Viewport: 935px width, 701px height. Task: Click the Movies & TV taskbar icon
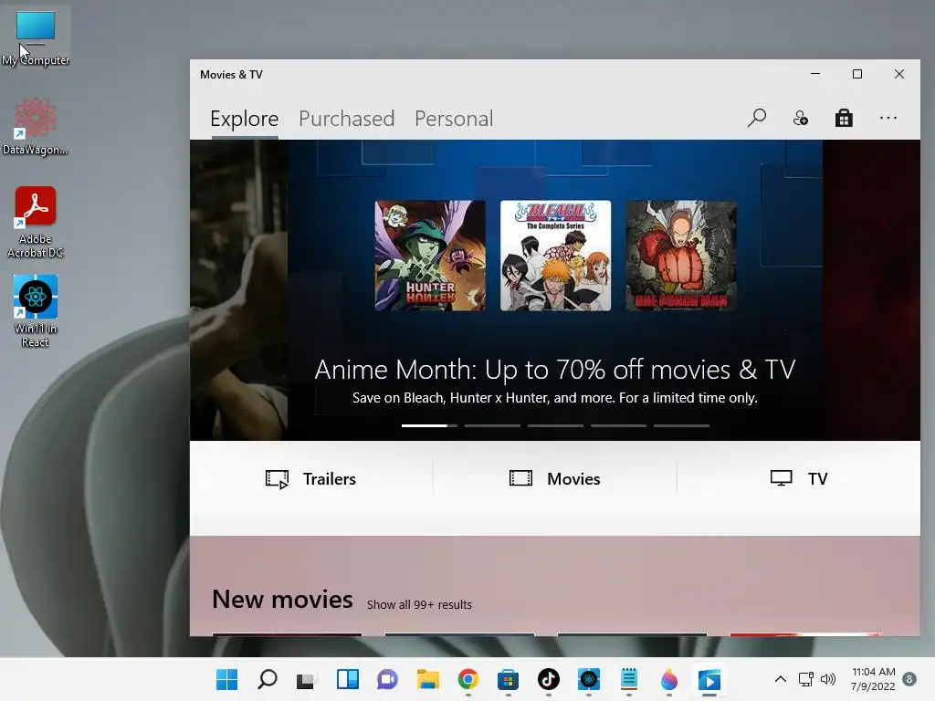tap(709, 679)
